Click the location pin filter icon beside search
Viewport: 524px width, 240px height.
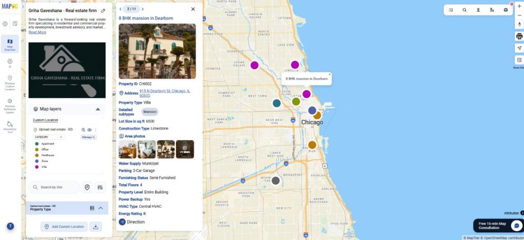pos(87,187)
